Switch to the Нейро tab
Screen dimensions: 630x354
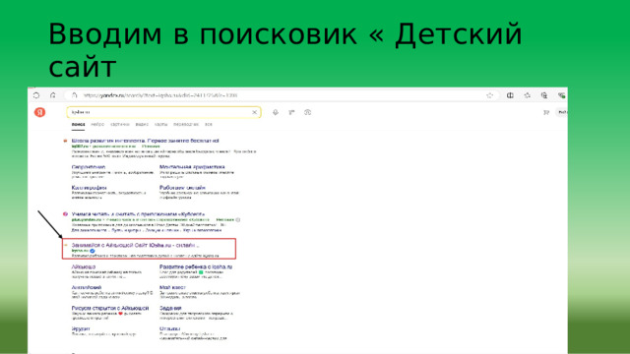click(x=97, y=125)
